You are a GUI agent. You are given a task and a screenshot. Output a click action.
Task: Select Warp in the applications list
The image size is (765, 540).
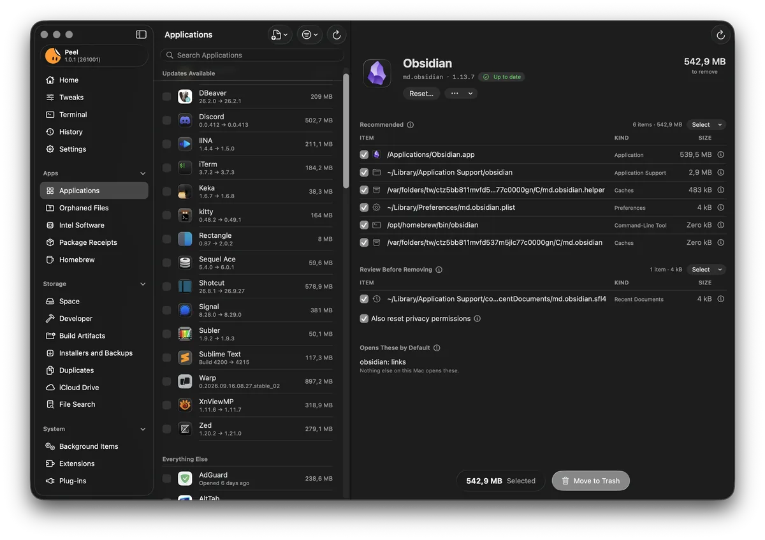coord(247,381)
